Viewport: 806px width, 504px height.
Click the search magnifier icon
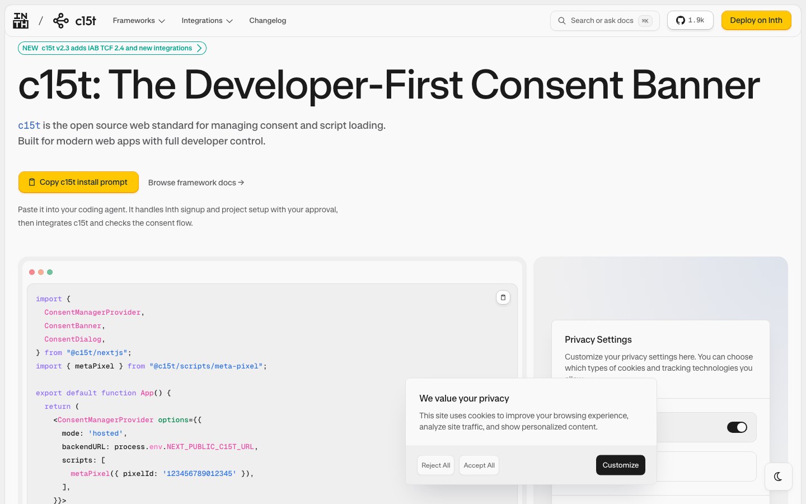click(561, 21)
